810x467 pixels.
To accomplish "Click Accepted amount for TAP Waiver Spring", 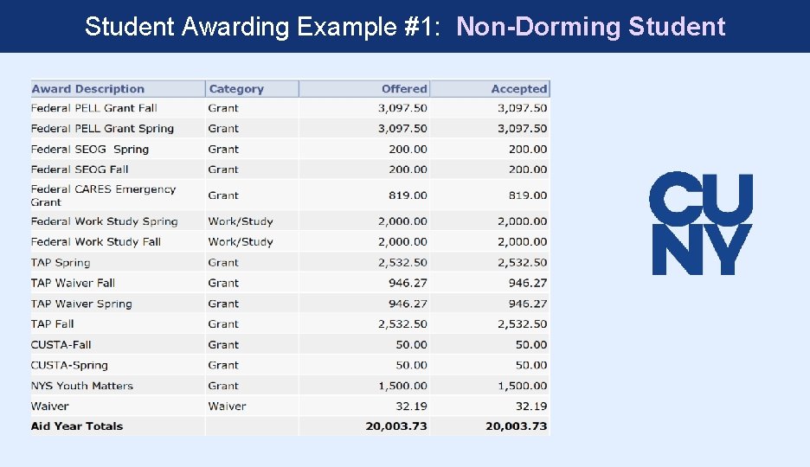I will [x=528, y=304].
